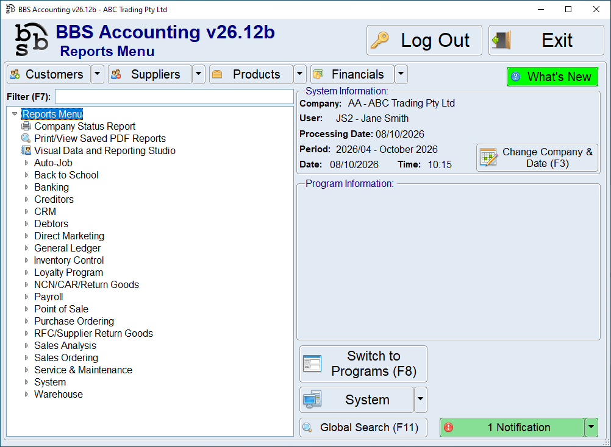Select the Inventory Control tree item
The image size is (611, 447).
pyautogui.click(x=69, y=260)
